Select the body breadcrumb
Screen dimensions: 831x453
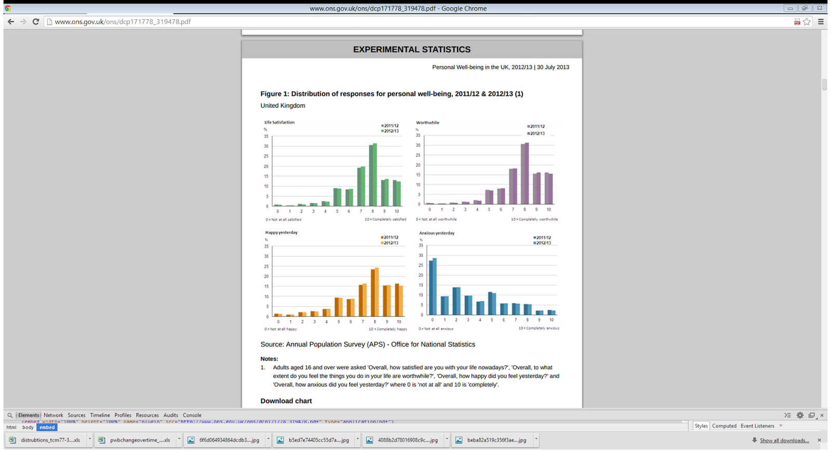point(28,428)
